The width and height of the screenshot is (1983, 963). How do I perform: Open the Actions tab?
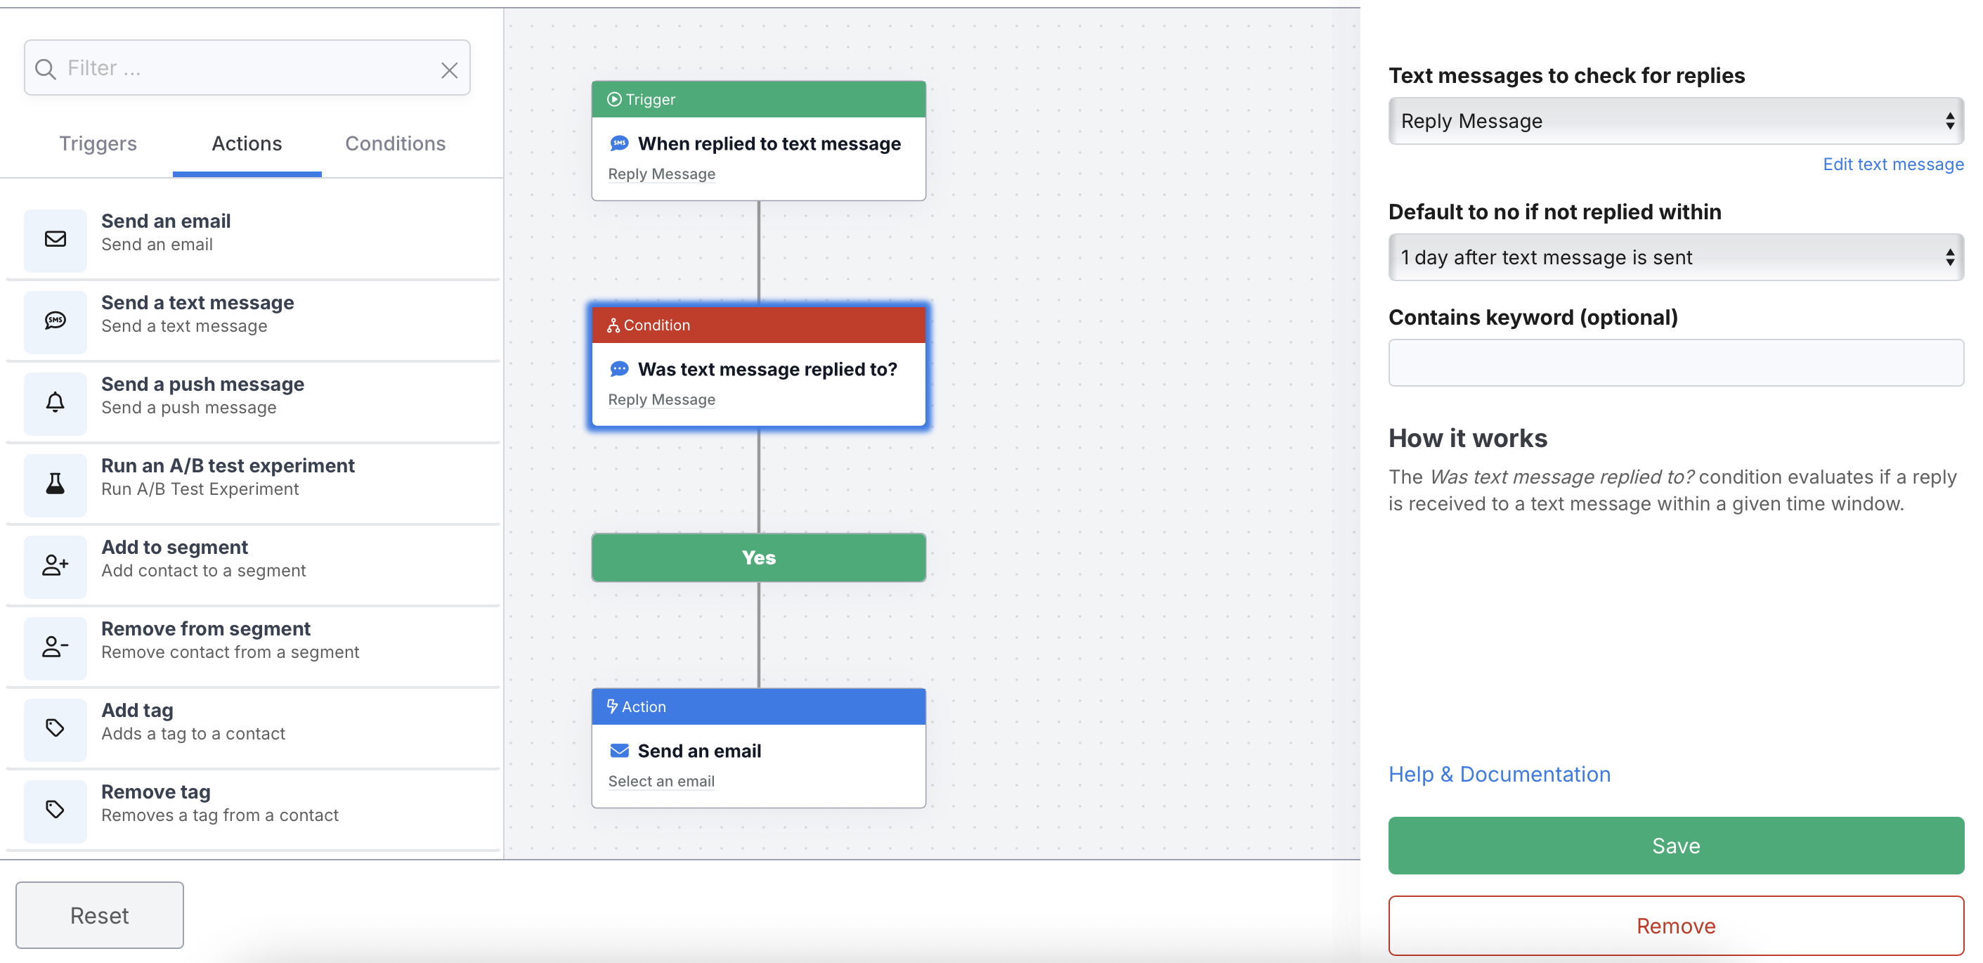[247, 144]
